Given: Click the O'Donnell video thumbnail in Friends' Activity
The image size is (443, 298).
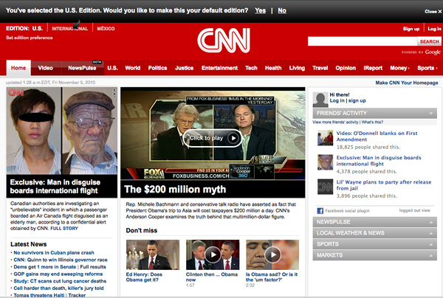Looking at the screenshot, I should pyautogui.click(x=325, y=138).
